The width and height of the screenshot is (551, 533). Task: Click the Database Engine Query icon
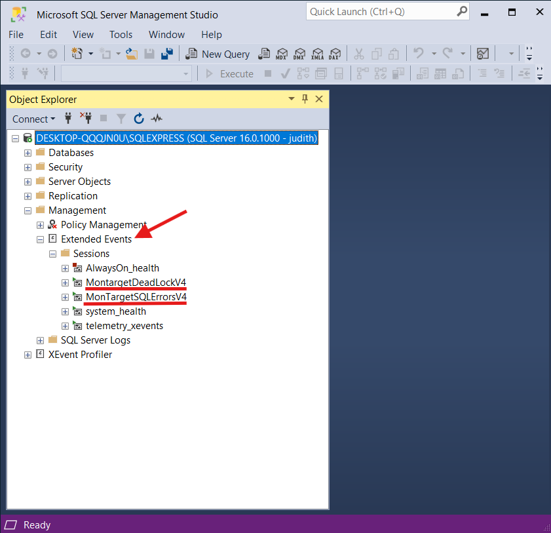[x=264, y=54]
